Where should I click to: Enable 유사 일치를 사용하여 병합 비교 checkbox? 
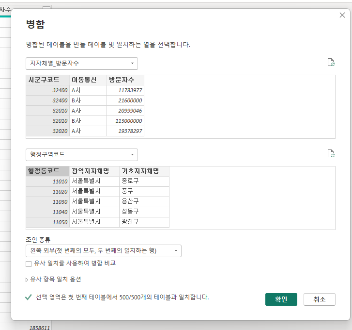pyautogui.click(x=29, y=264)
